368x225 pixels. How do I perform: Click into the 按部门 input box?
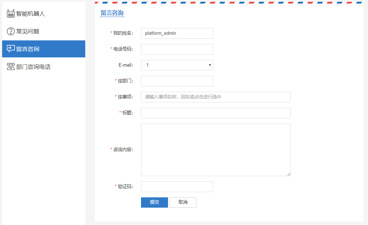click(x=177, y=81)
